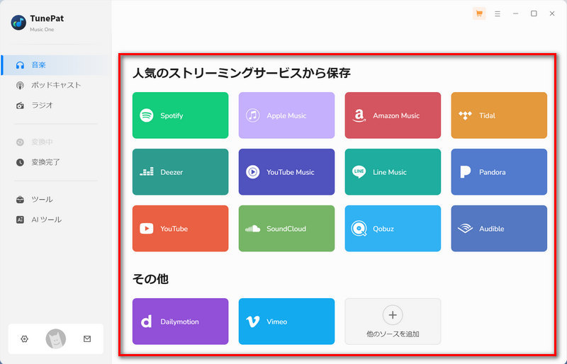Click the user avatar icon
Viewport: 567px width, 364px height.
(56, 339)
